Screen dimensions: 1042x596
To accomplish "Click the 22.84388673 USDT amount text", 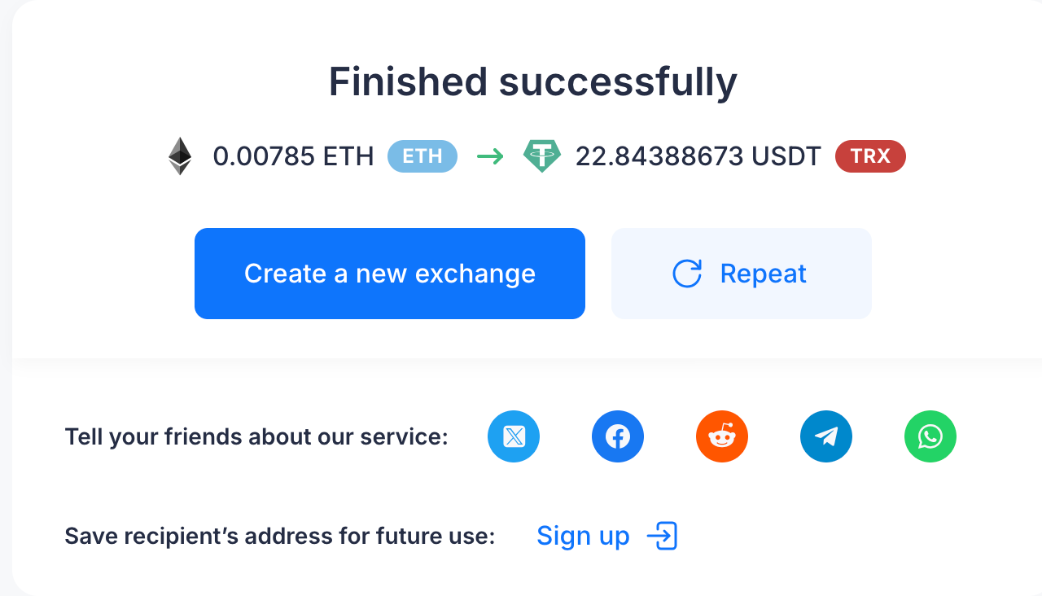I will tap(698, 156).
